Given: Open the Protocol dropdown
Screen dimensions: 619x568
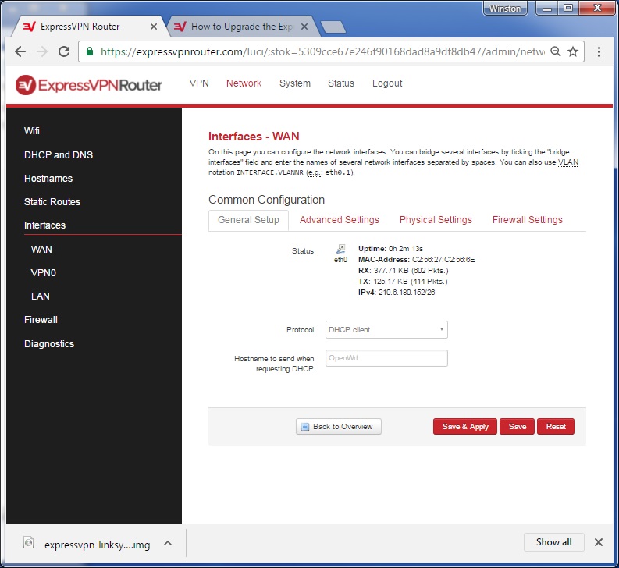Looking at the screenshot, I should tap(386, 329).
